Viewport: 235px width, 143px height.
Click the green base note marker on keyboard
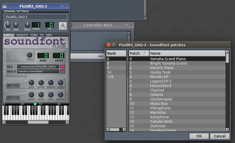click(35, 104)
